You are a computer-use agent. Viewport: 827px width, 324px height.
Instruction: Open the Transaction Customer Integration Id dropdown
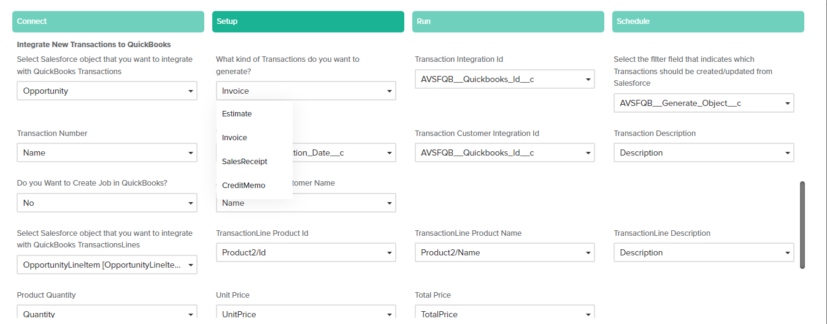click(504, 153)
